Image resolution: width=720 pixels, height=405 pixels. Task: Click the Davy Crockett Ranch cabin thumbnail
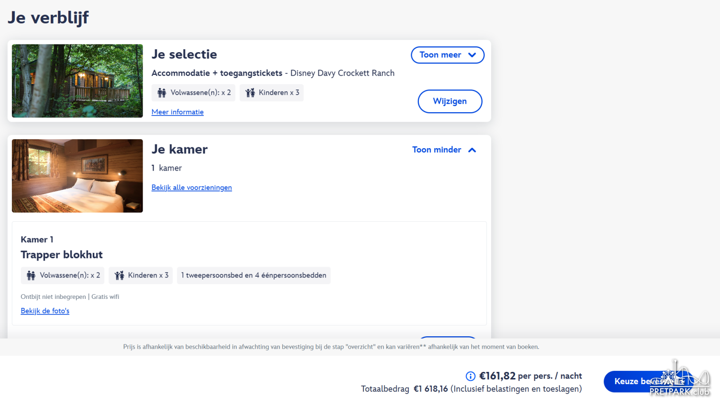(77, 81)
